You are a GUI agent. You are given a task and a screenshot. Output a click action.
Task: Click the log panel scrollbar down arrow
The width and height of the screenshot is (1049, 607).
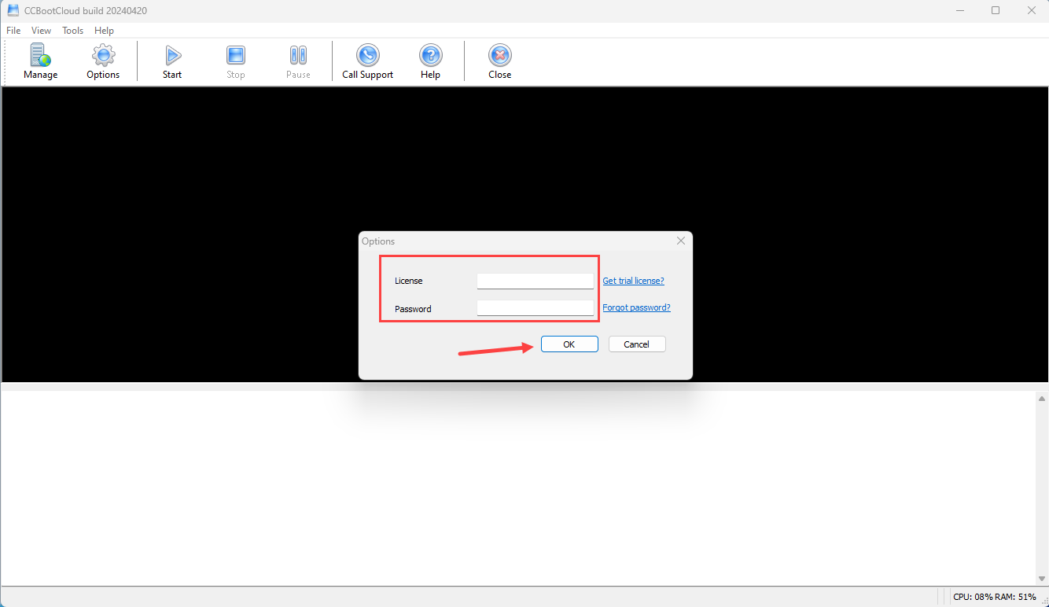[1042, 579]
